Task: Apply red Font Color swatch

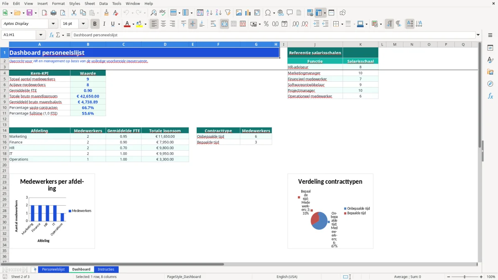Action: tap(127, 24)
